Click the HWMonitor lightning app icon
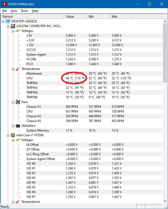The image size is (168, 209). [4, 4]
